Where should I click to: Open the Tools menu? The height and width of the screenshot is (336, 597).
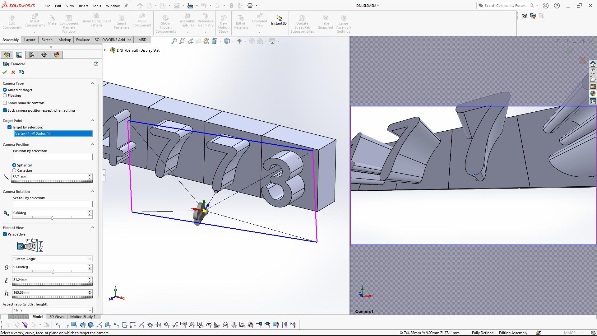[x=97, y=6]
